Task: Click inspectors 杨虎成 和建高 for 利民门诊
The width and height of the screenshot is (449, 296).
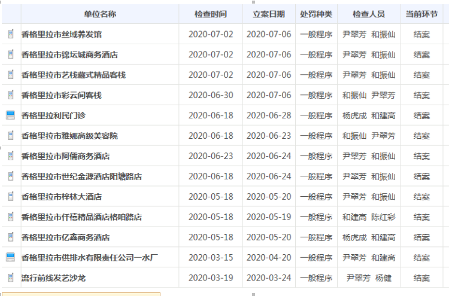Action: click(x=369, y=115)
